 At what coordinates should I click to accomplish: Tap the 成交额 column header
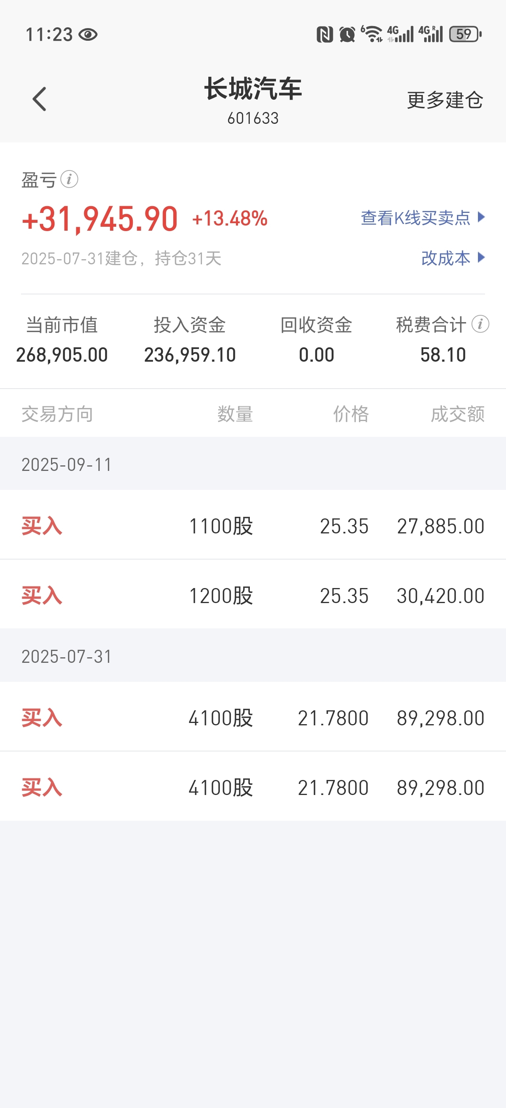click(457, 414)
